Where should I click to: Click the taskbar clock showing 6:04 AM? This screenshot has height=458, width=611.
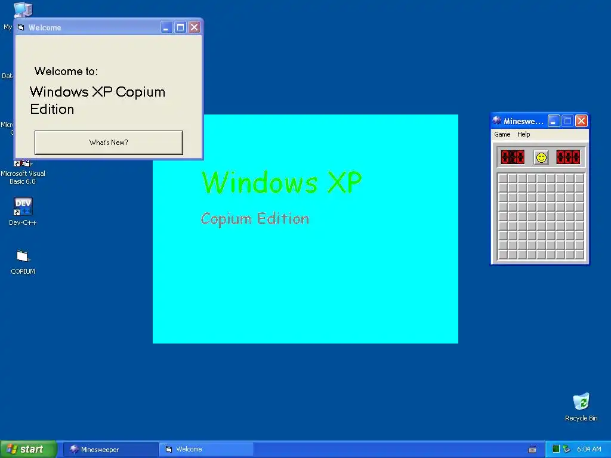click(x=589, y=450)
